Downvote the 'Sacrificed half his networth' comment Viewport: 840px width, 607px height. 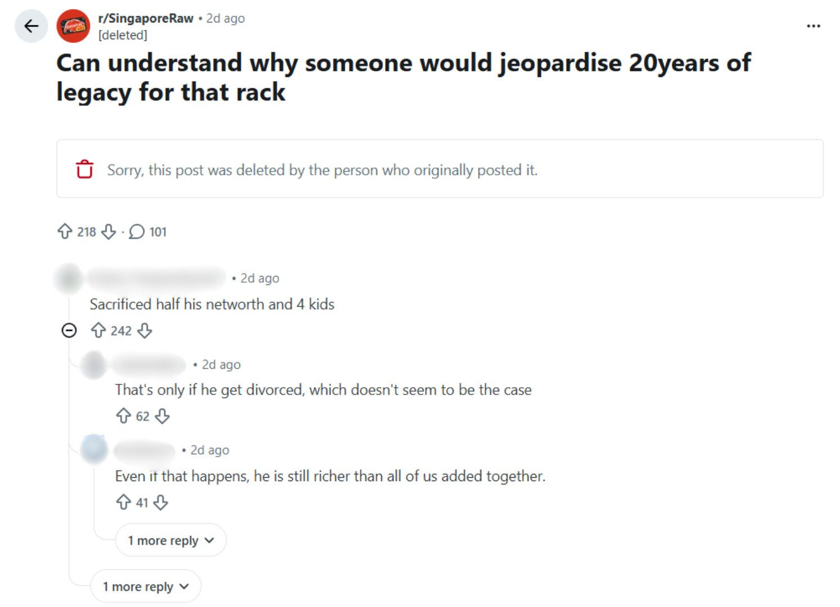tap(145, 330)
